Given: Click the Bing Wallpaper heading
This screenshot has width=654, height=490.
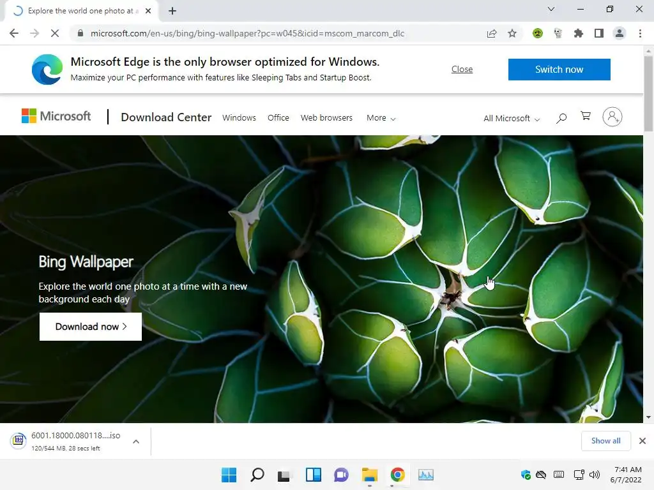Looking at the screenshot, I should 86,262.
